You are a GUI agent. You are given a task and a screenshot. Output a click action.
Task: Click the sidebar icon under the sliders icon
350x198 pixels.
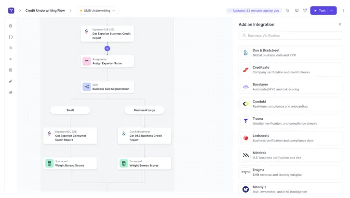coord(11,59)
